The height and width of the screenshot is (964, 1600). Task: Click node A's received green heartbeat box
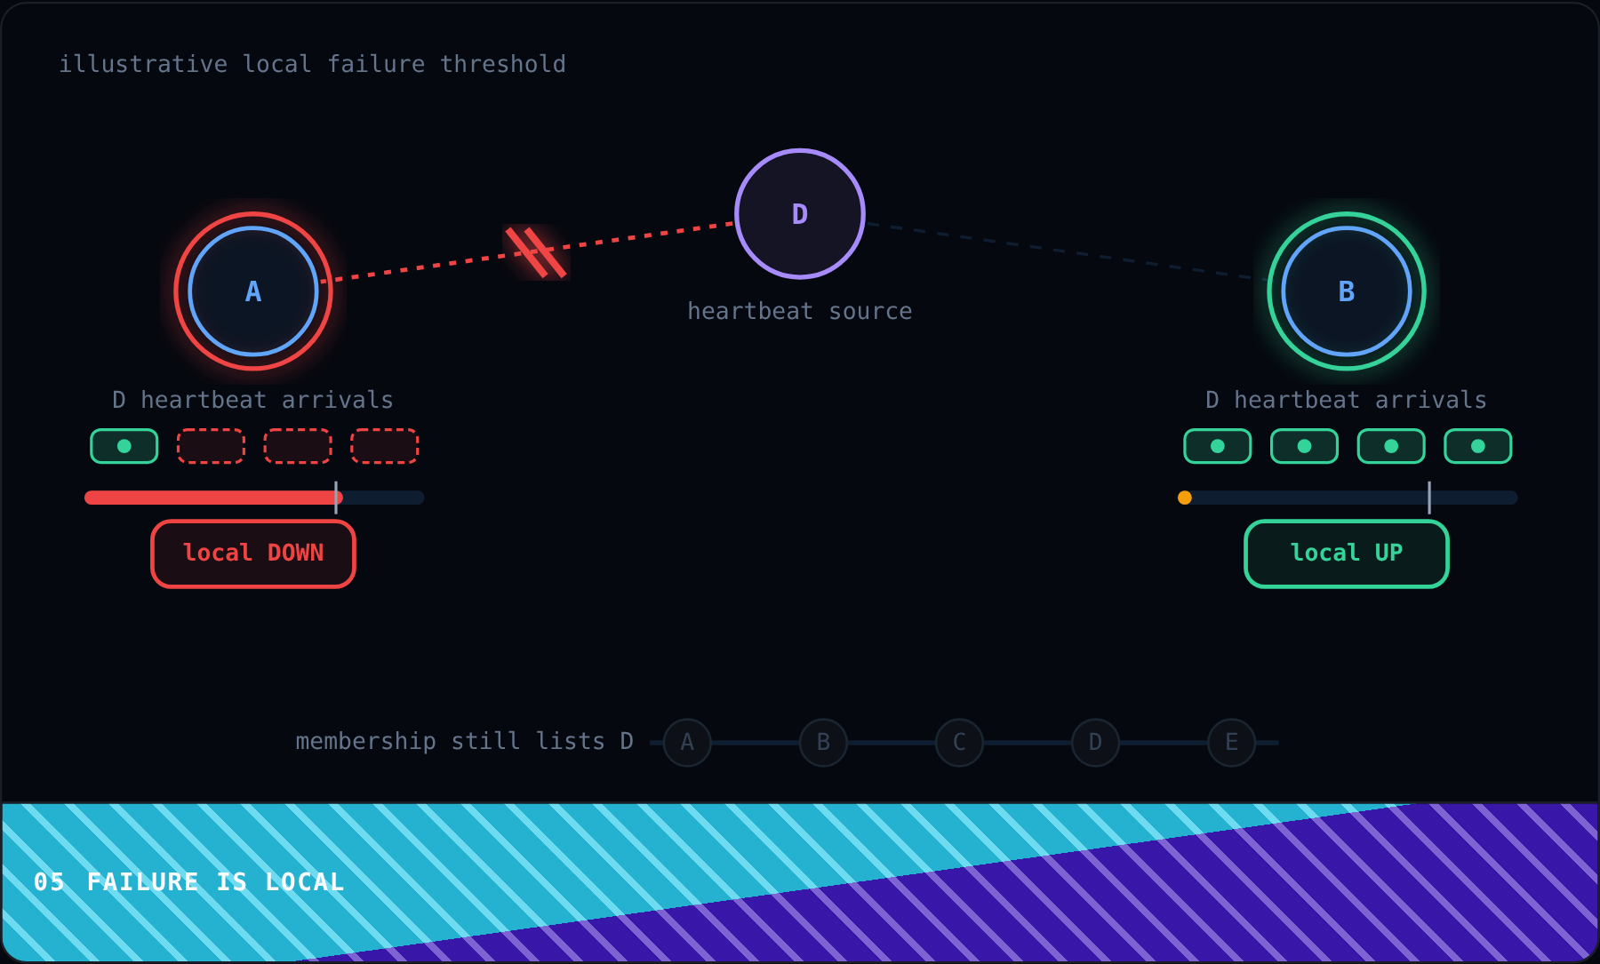click(124, 446)
